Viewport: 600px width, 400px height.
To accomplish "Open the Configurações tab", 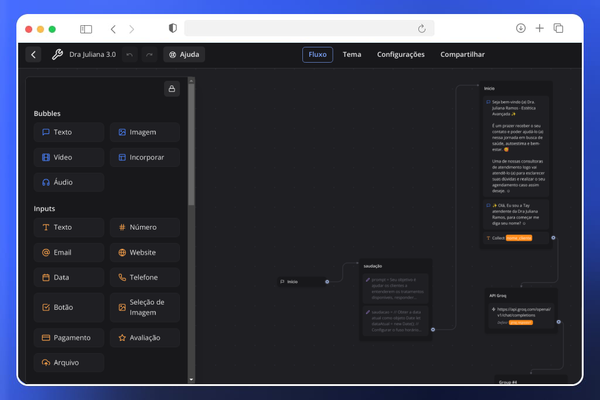I will click(x=401, y=54).
